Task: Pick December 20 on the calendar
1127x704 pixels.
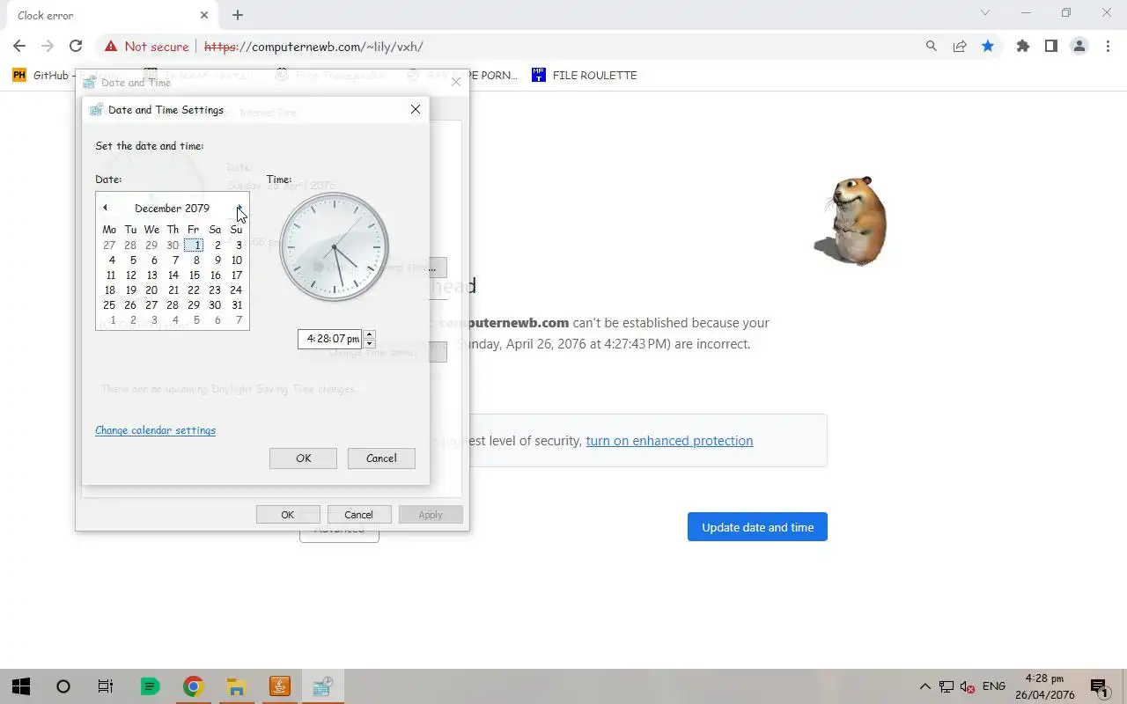Action: tap(151, 290)
